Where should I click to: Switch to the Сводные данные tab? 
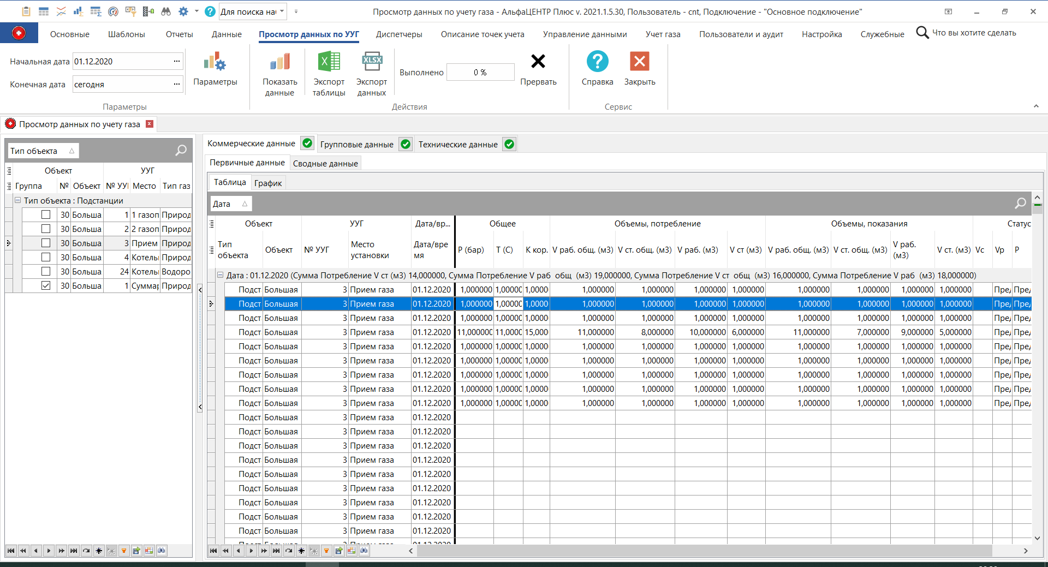click(325, 163)
